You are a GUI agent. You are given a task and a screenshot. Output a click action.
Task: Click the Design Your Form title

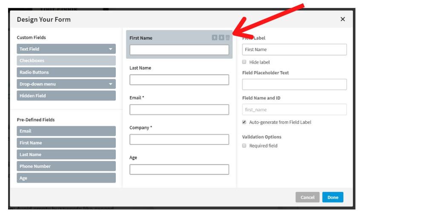(x=44, y=20)
